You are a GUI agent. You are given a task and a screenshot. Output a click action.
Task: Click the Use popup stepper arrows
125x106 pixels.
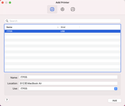click(116, 89)
